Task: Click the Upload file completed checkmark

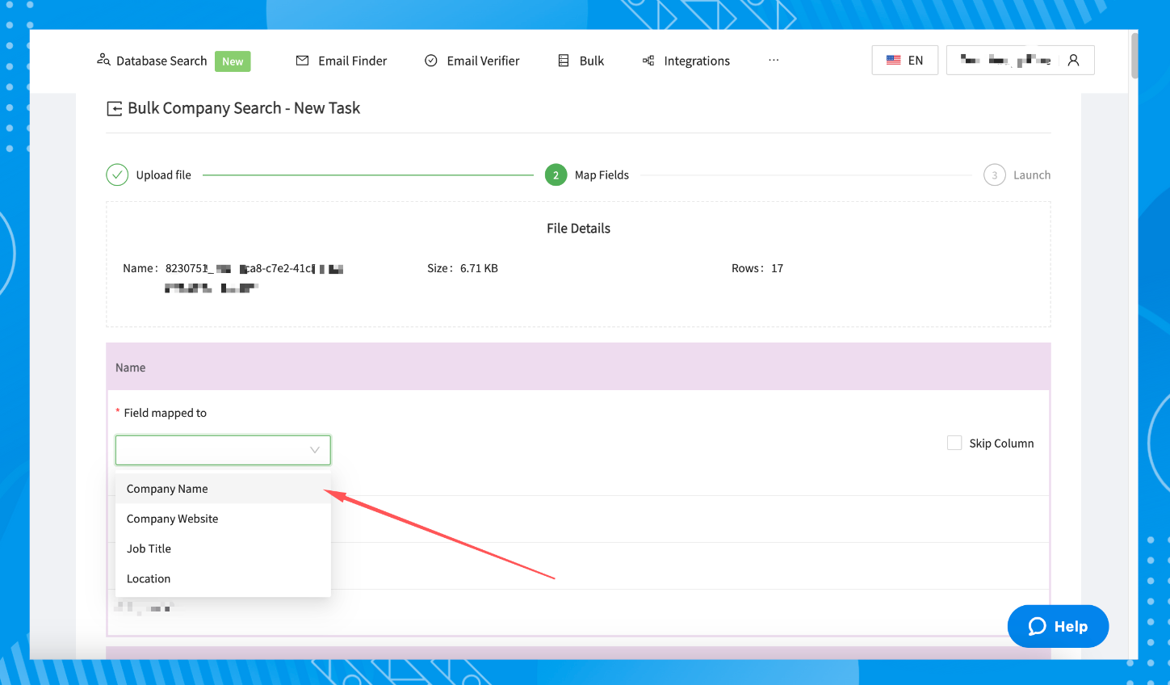Action: pos(117,175)
